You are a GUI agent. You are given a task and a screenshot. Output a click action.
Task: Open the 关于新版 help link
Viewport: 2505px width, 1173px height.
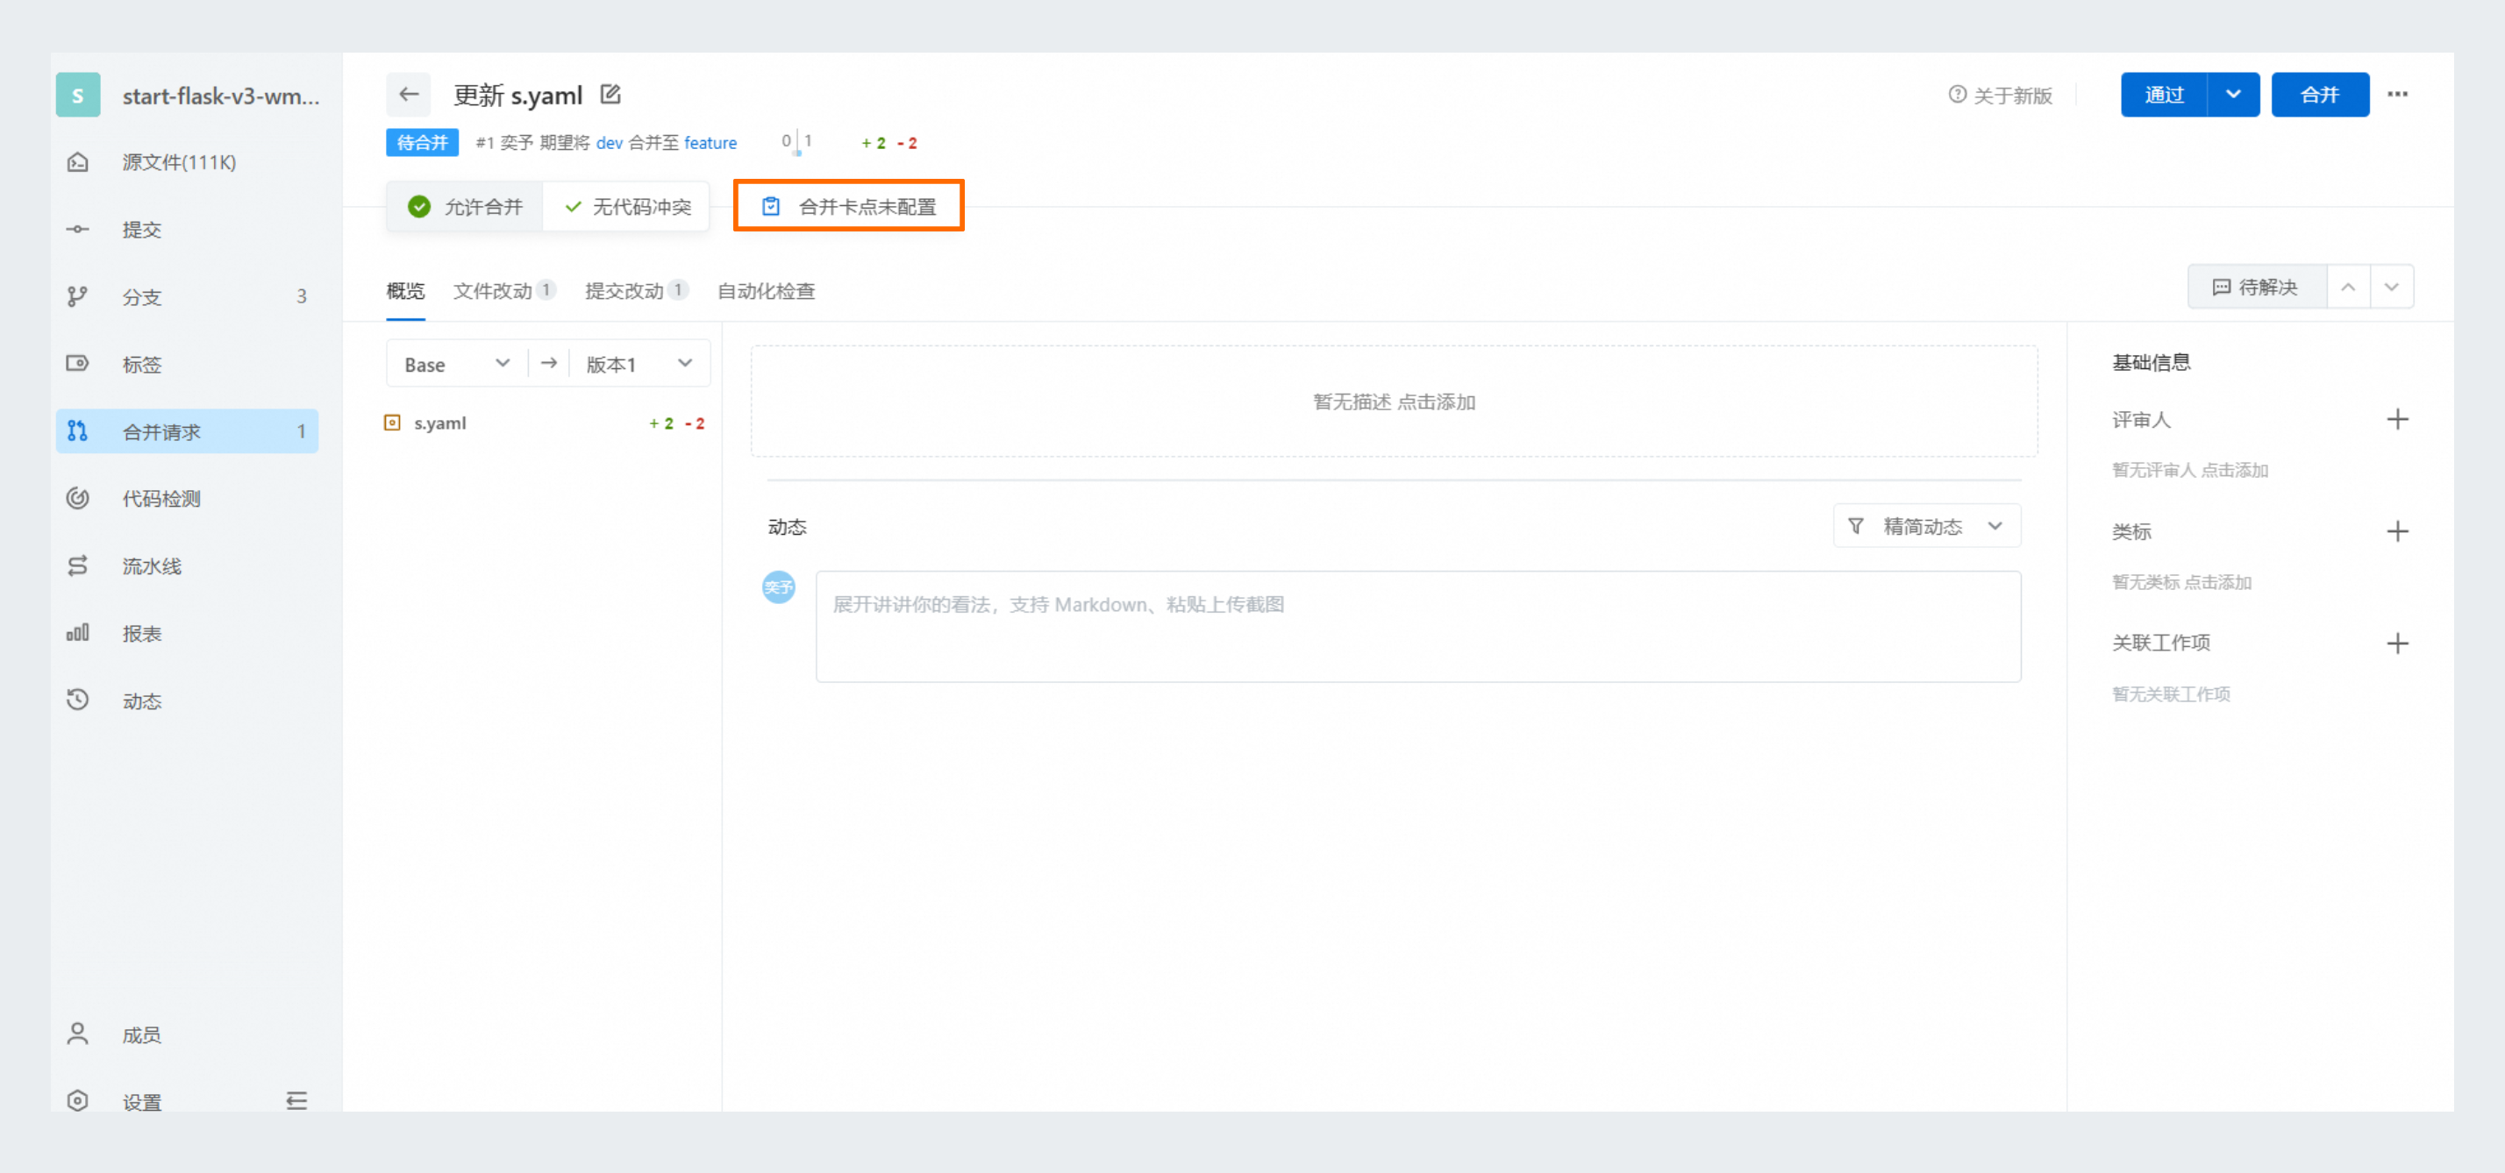click(2001, 96)
